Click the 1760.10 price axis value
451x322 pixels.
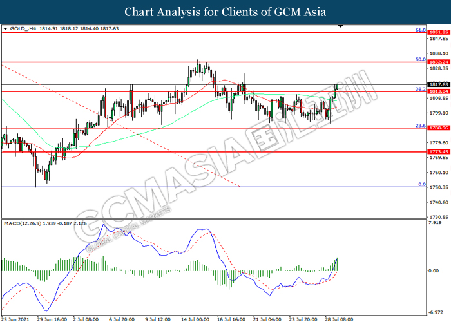(439, 173)
